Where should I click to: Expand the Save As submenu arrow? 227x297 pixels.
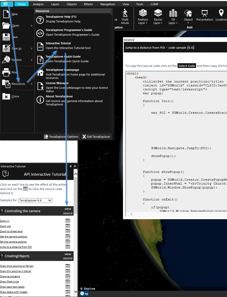click(31, 48)
